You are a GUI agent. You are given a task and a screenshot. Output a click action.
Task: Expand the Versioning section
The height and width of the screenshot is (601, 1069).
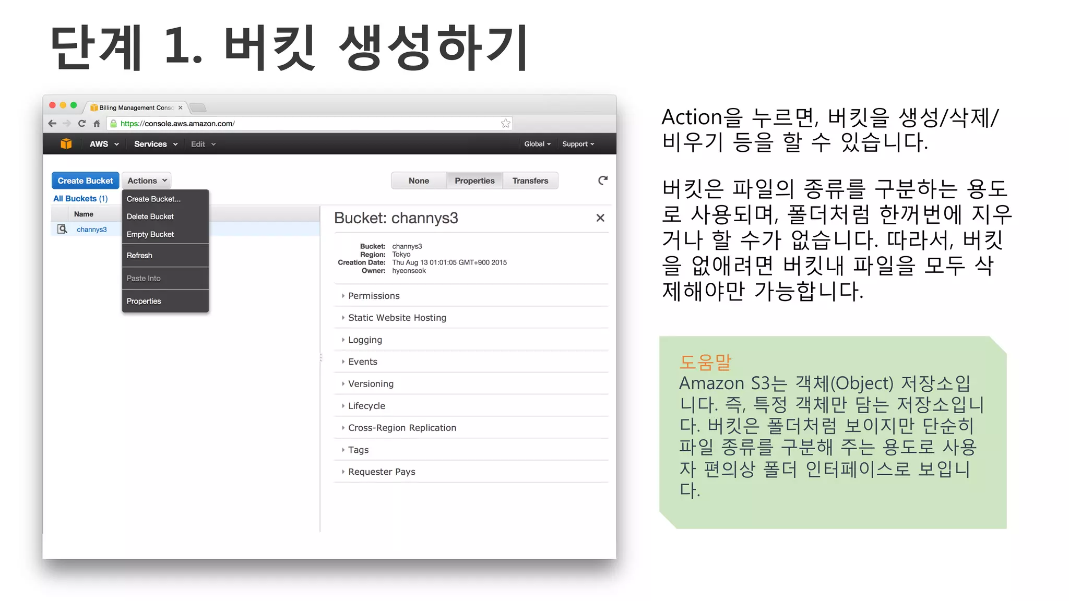(371, 384)
